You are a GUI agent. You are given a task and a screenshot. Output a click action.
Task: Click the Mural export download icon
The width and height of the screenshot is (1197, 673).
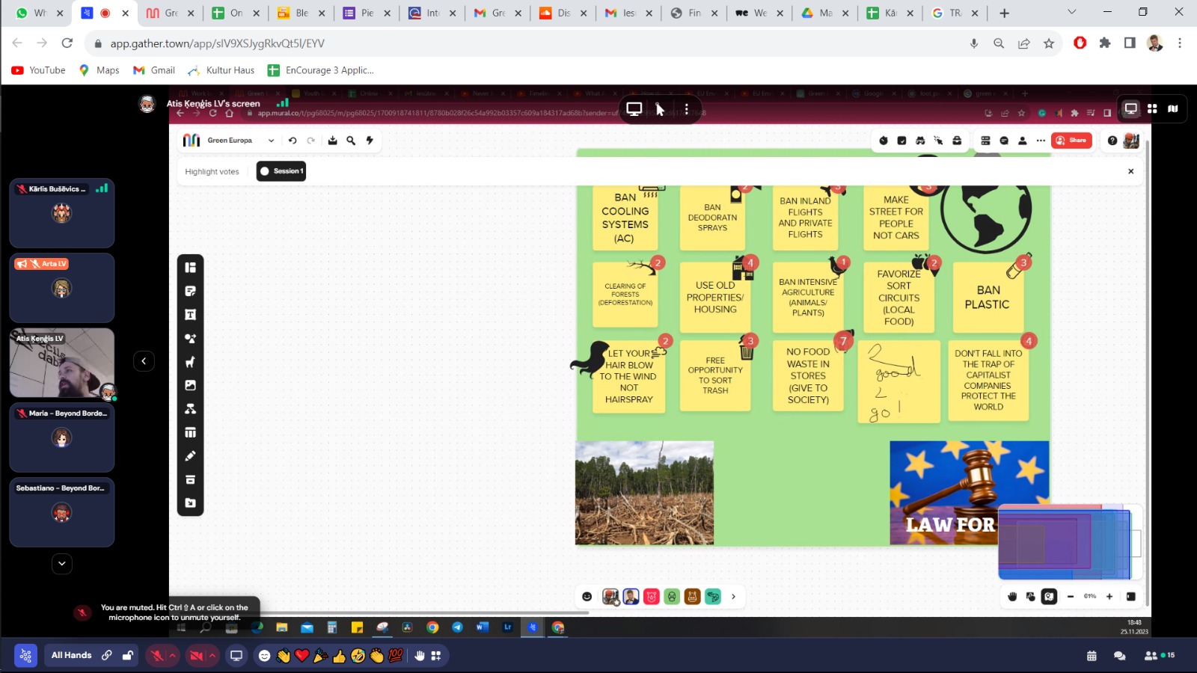332,141
